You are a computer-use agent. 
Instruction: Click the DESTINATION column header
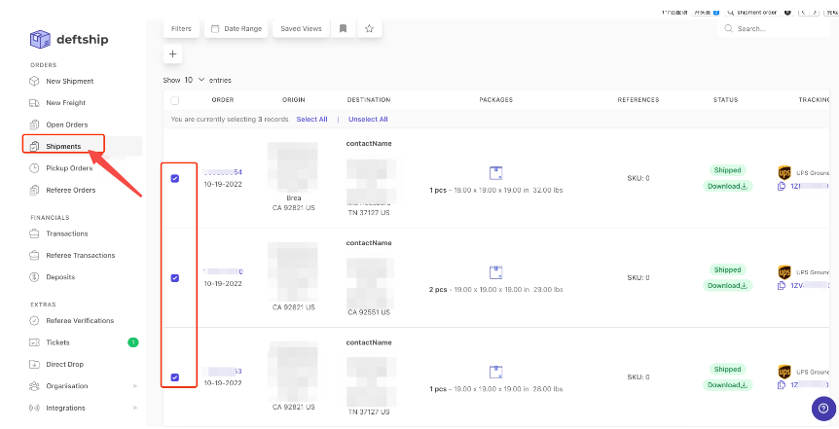[x=369, y=100]
